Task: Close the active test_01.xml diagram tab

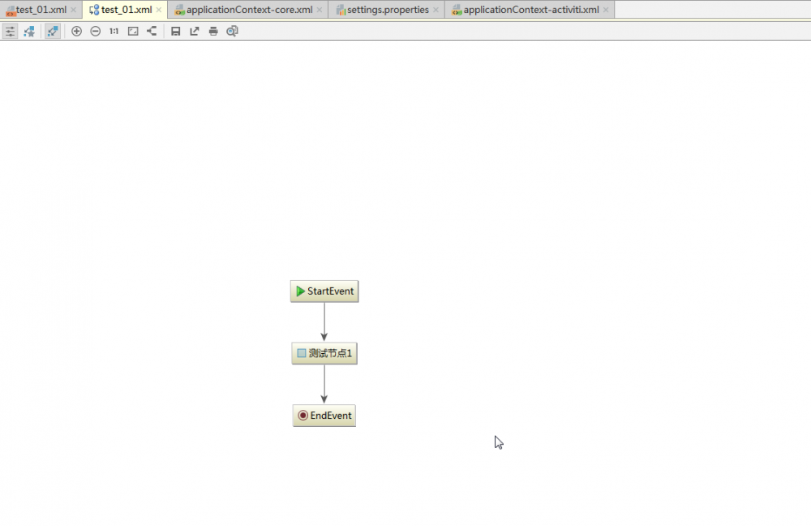Action: (159, 10)
